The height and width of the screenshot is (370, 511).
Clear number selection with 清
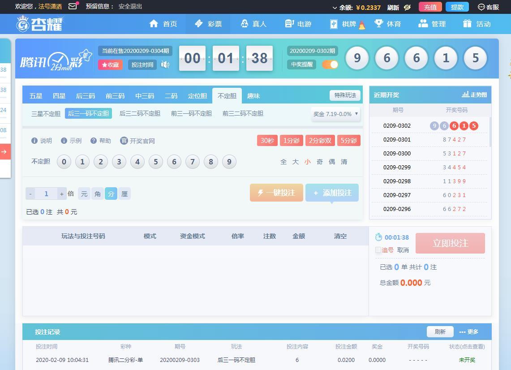[x=344, y=162]
